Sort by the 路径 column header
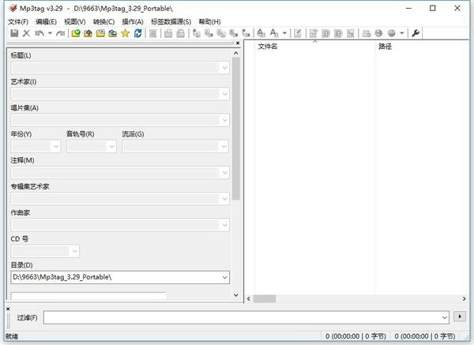Image resolution: width=474 pixels, height=345 pixels. pyautogui.click(x=423, y=47)
